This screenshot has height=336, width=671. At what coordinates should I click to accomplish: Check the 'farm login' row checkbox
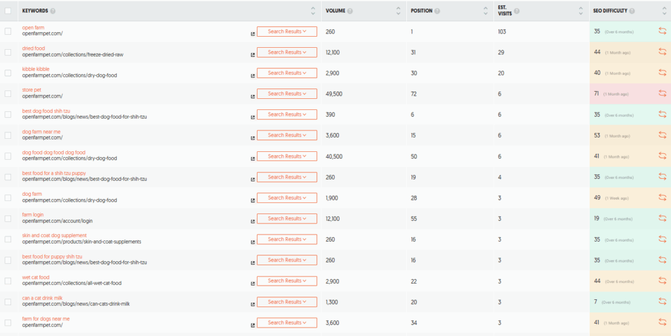8,219
